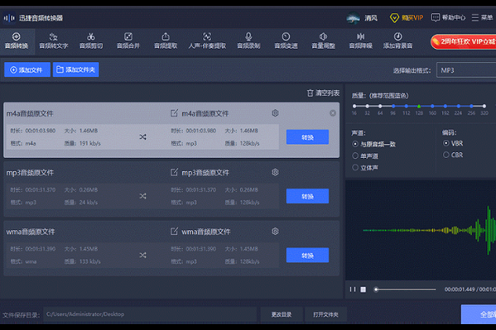The image size is (496, 330).
Task: Set quality slider to 16
Action: [x=354, y=106]
